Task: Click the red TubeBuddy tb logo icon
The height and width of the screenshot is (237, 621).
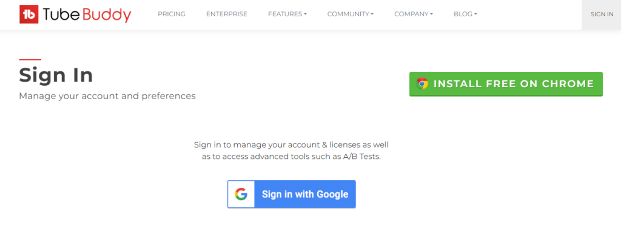Action: point(29,15)
